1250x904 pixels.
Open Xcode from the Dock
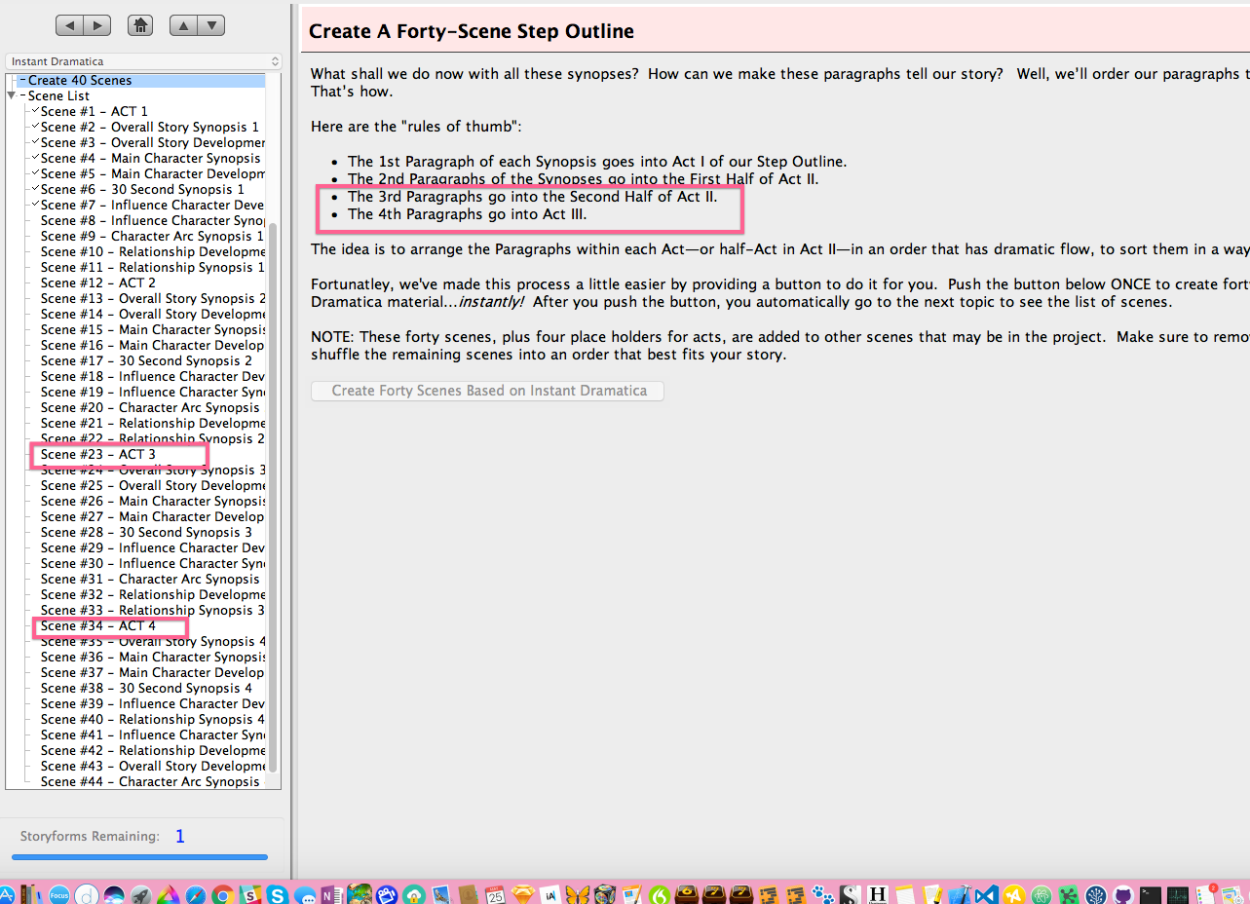tap(960, 895)
